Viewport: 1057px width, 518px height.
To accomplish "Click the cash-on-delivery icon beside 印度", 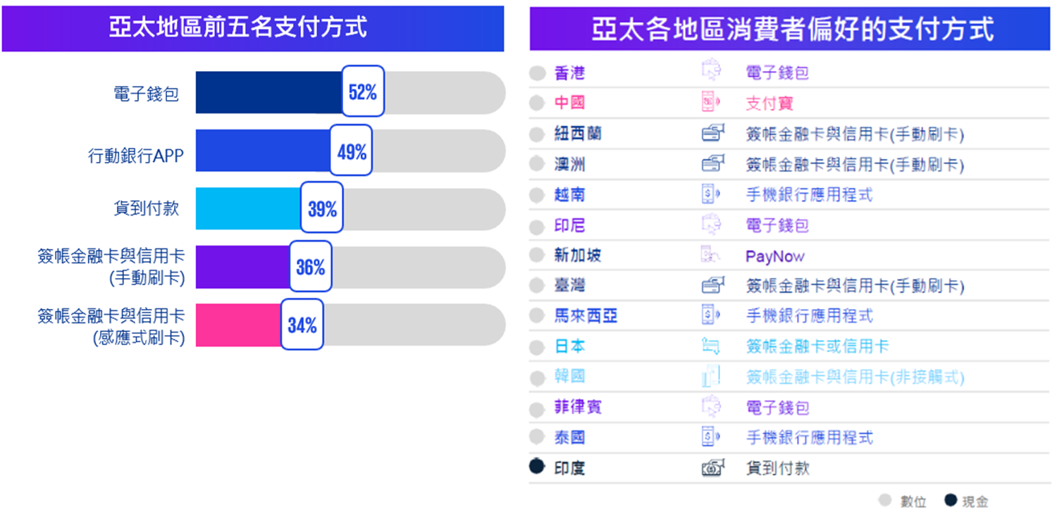I will (713, 468).
